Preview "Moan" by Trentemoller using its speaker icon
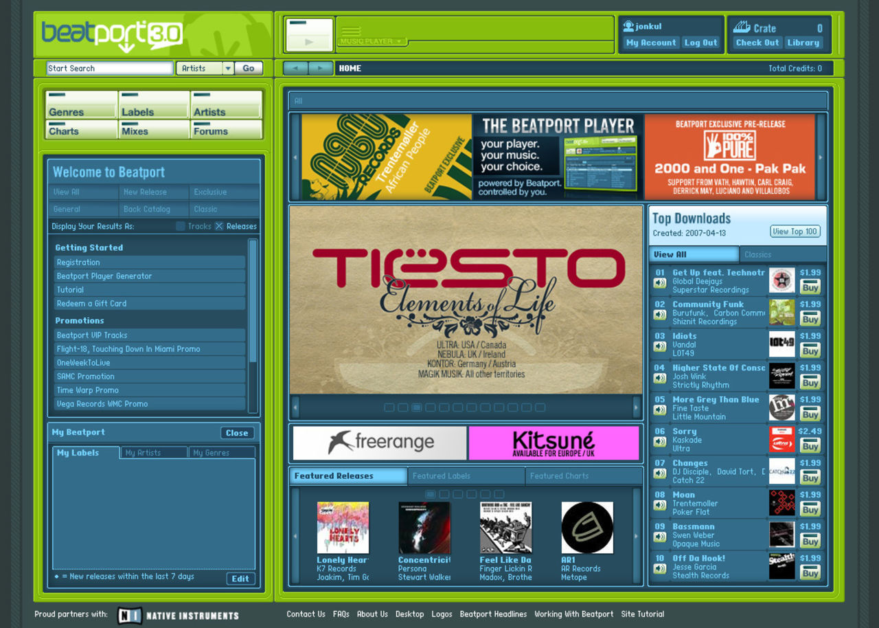 [x=660, y=505]
